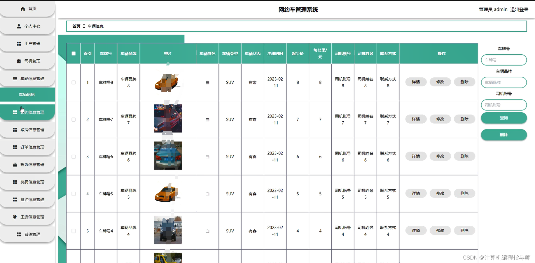
Task: Expand the 订单信息管理 sidebar menu
Action: pyautogui.click(x=27, y=147)
